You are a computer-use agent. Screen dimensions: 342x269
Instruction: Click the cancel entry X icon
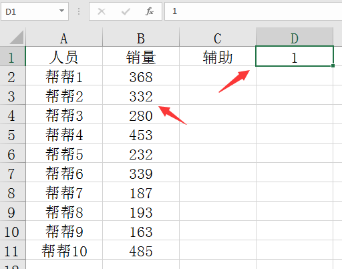coord(102,11)
